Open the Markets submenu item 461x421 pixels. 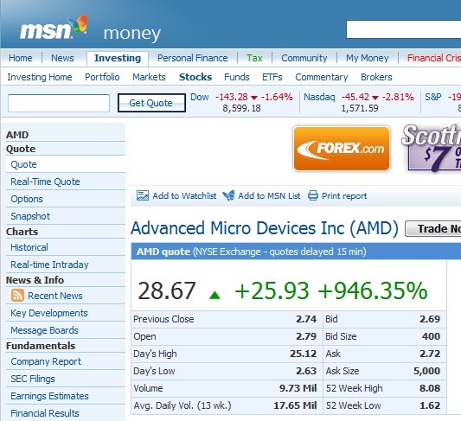coord(149,77)
